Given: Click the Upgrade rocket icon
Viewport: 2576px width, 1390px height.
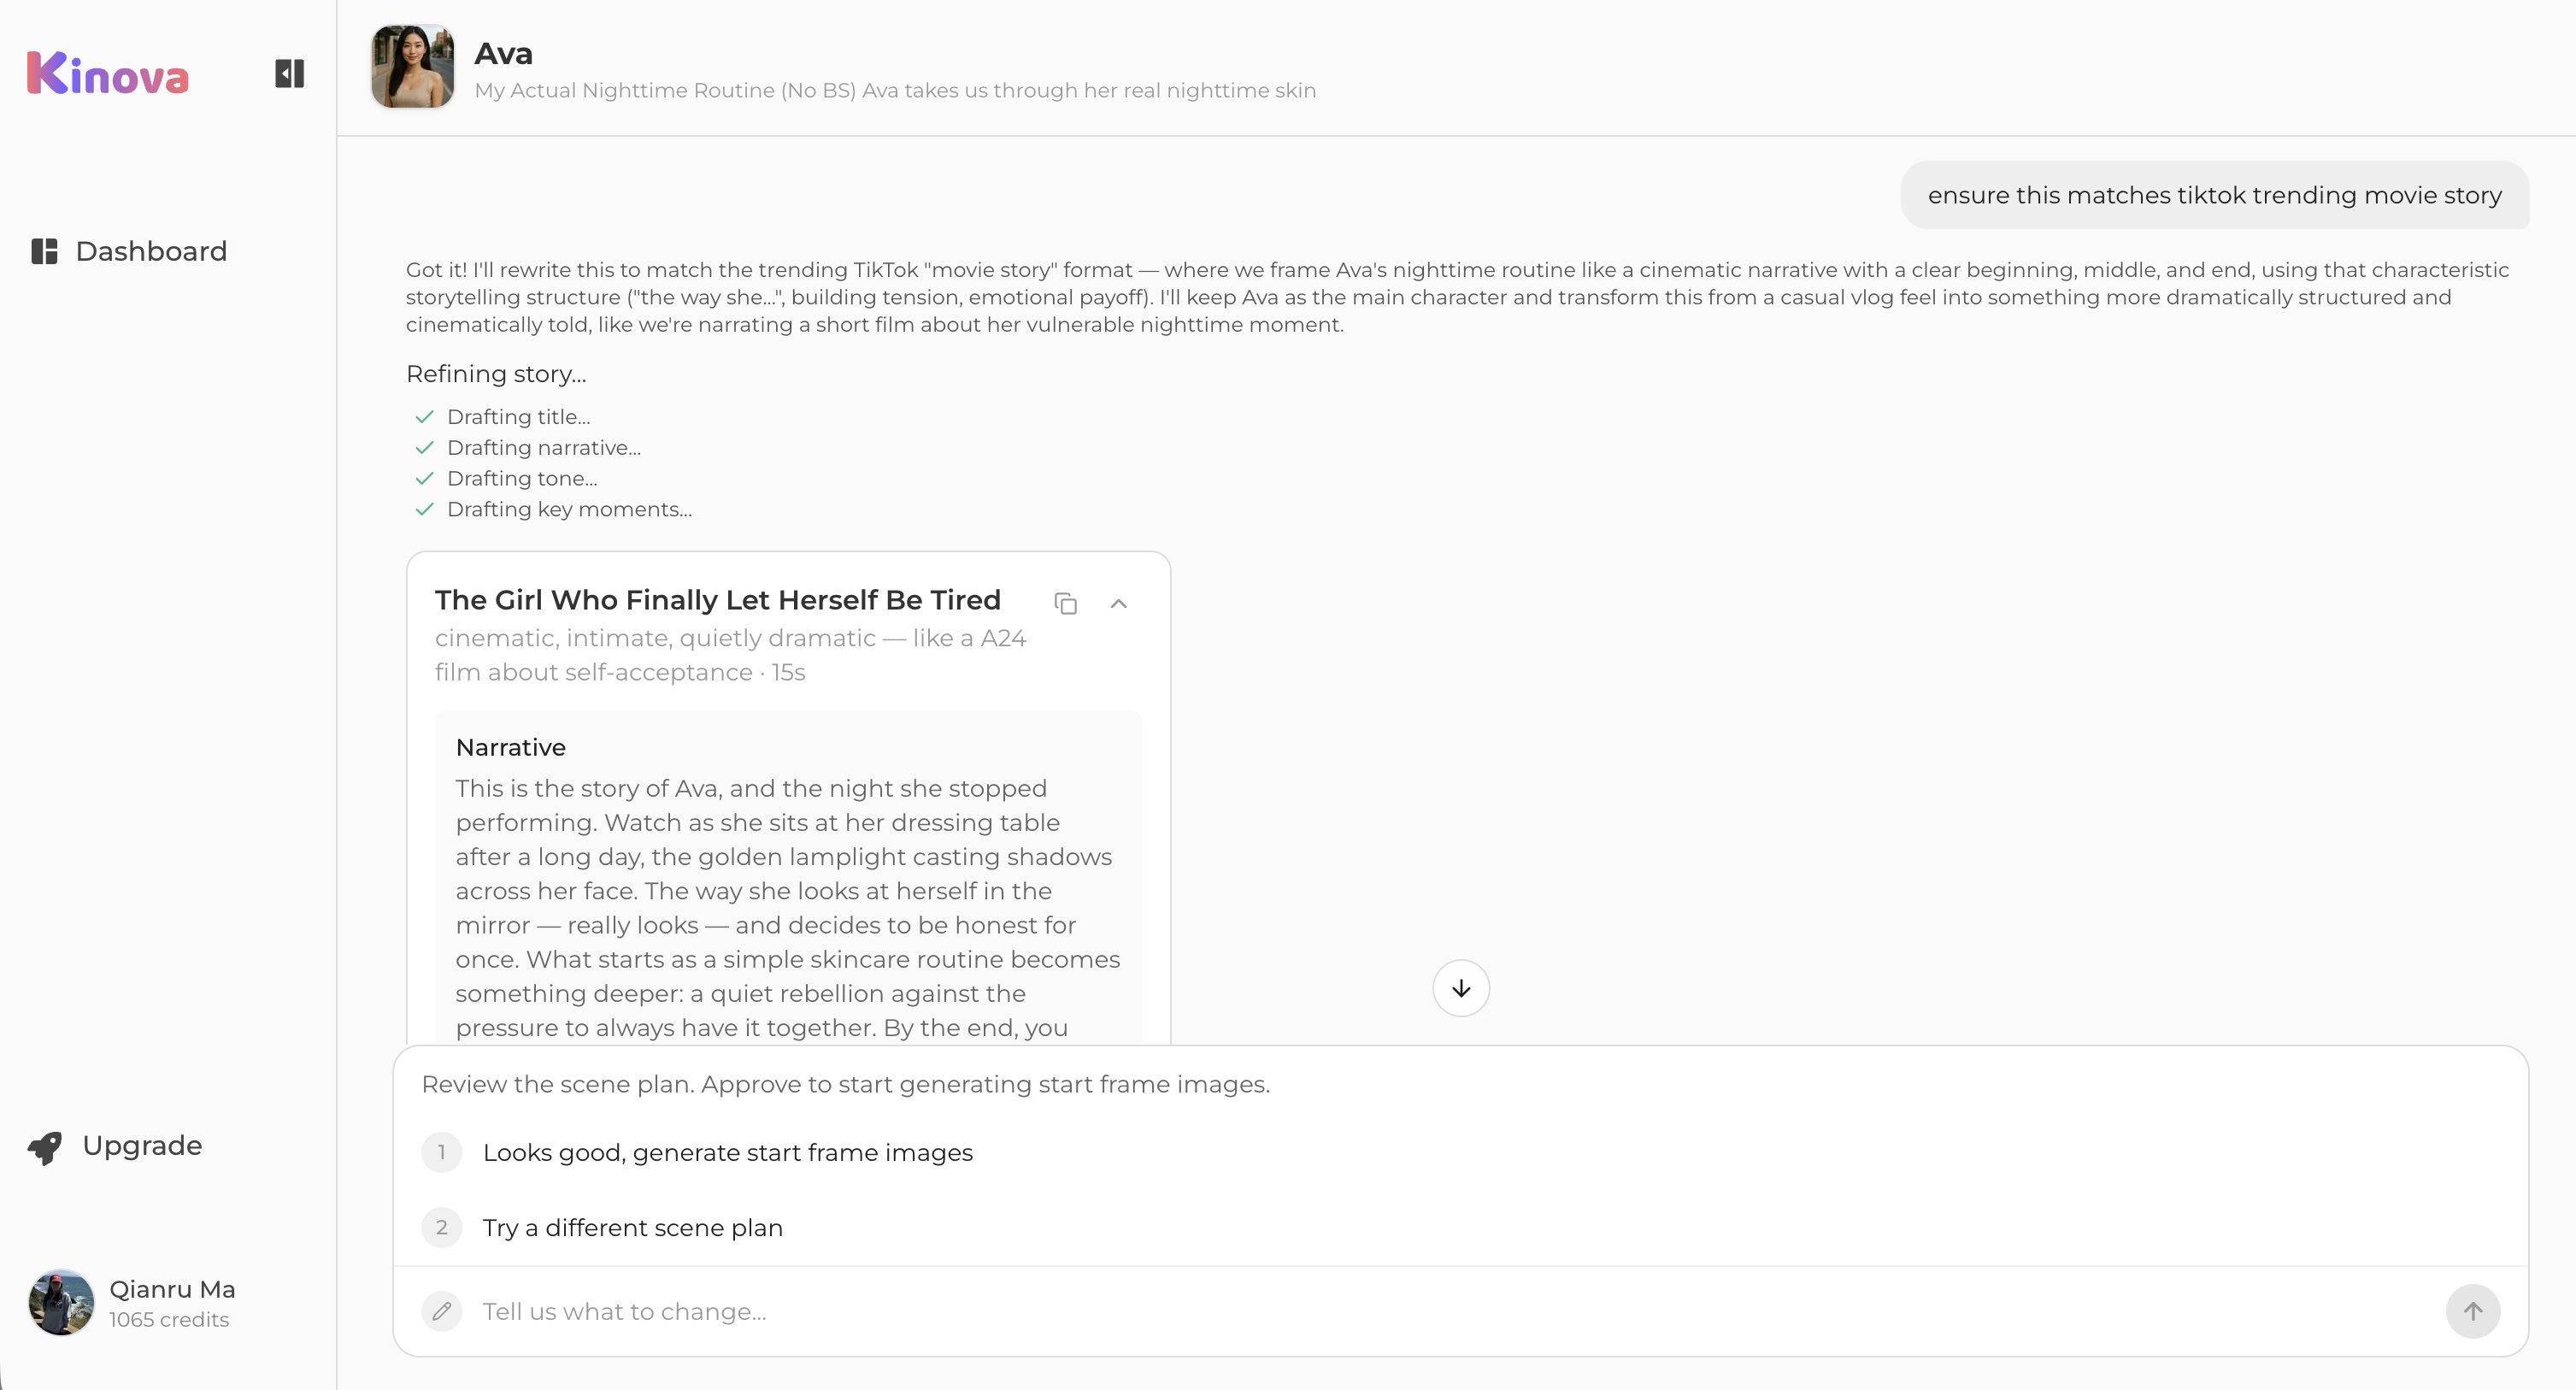Looking at the screenshot, I should pyautogui.click(x=45, y=1147).
